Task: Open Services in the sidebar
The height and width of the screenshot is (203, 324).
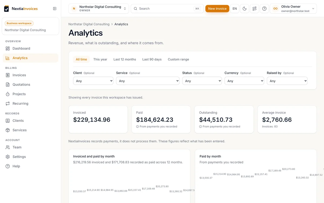Action: point(31,130)
